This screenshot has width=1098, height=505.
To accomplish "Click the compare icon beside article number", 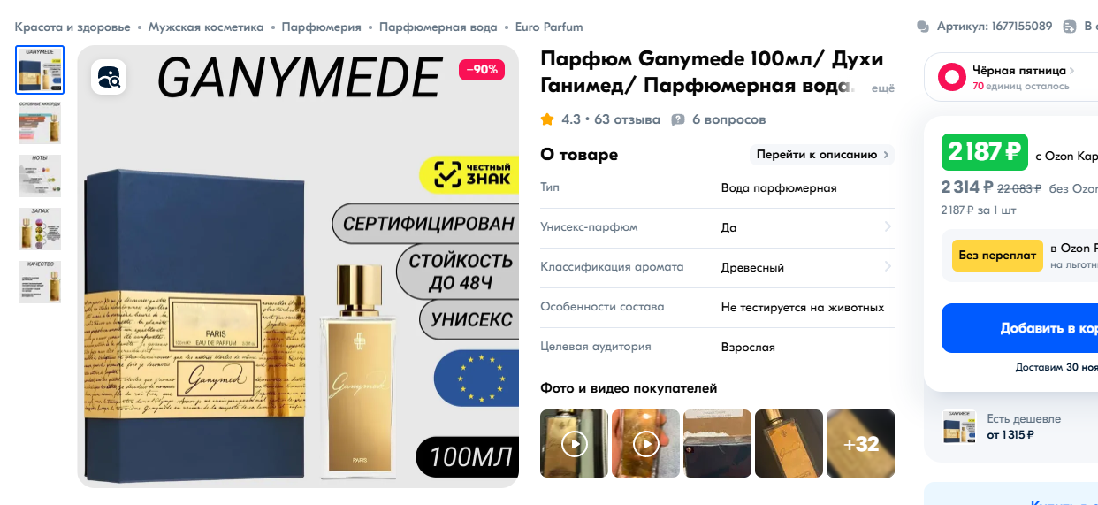I will click(x=1070, y=27).
